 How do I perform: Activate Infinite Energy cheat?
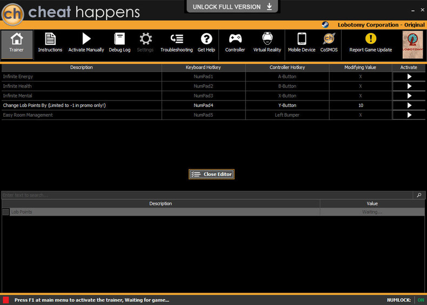coord(409,77)
